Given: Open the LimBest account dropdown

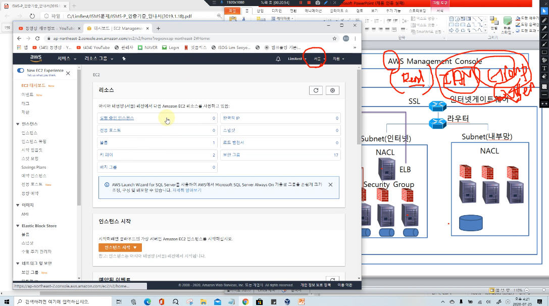Looking at the screenshot, I should point(297,59).
